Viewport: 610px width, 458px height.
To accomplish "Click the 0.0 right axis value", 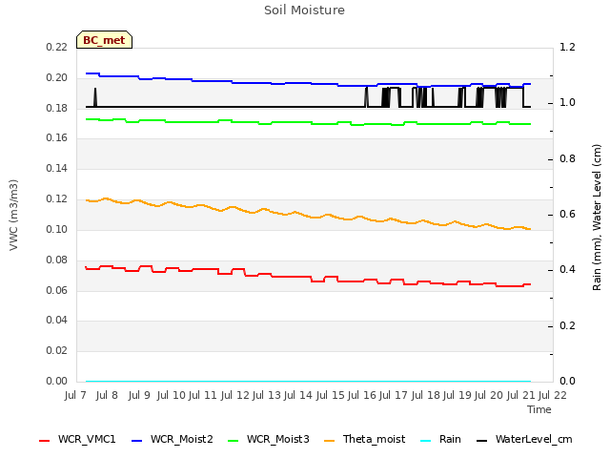I will pos(567,381).
